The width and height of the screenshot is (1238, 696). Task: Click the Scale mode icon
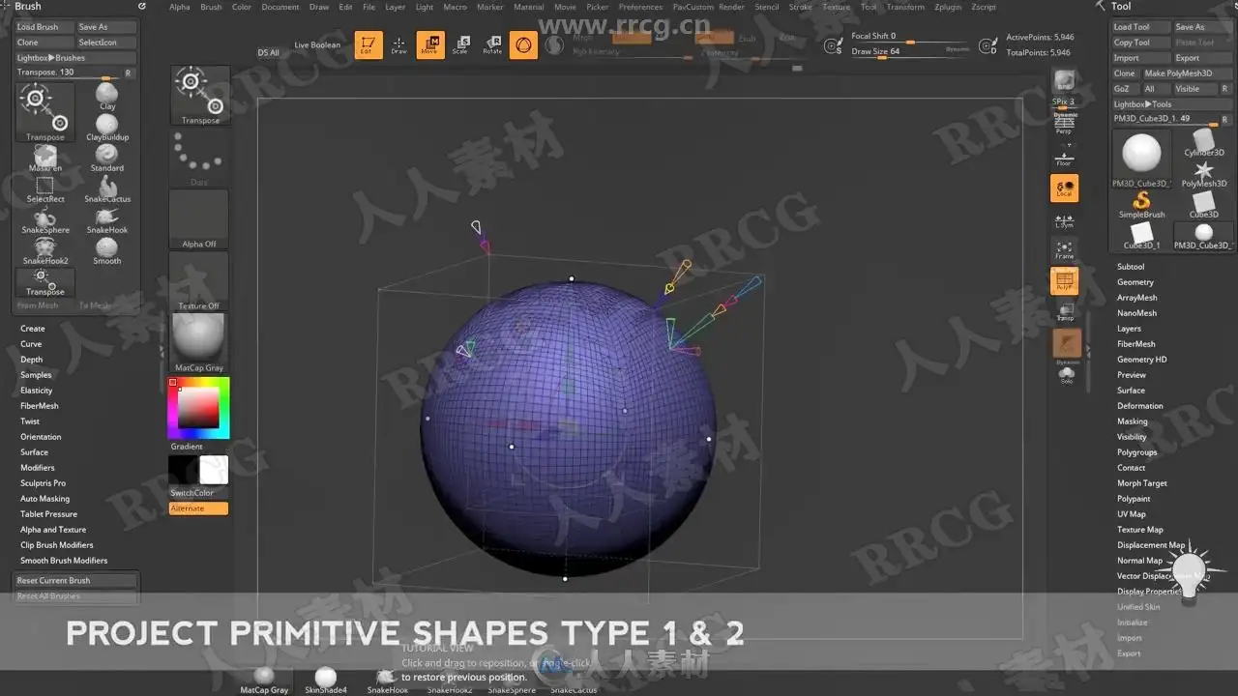tap(460, 44)
